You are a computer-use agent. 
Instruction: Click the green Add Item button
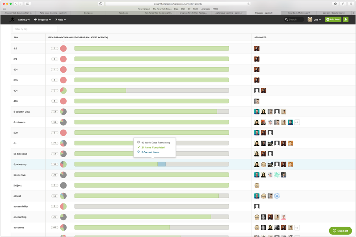tap(333, 19)
